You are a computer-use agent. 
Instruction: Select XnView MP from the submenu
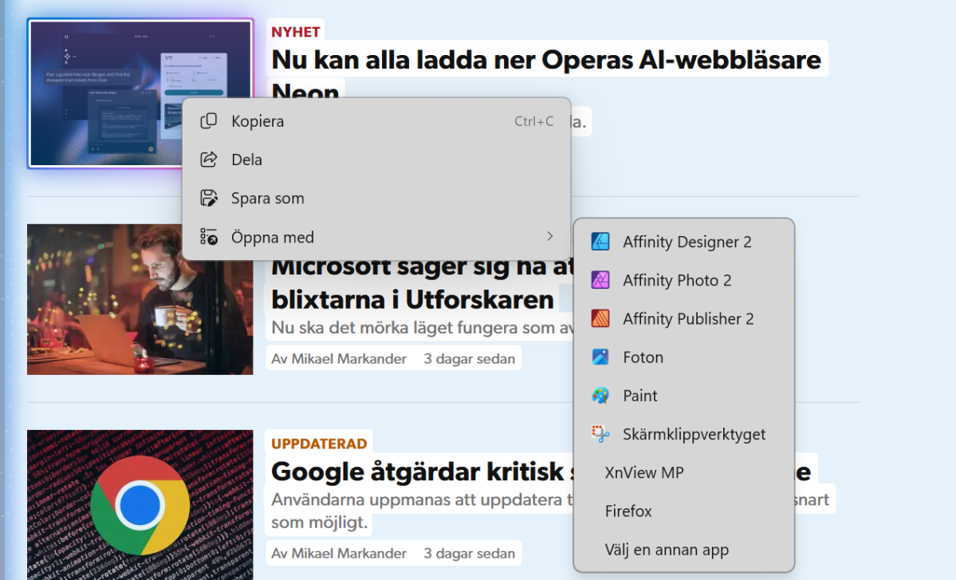(644, 472)
